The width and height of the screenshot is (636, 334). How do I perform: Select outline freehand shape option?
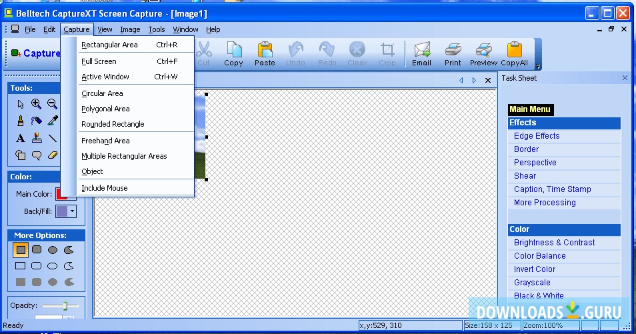tap(69, 266)
